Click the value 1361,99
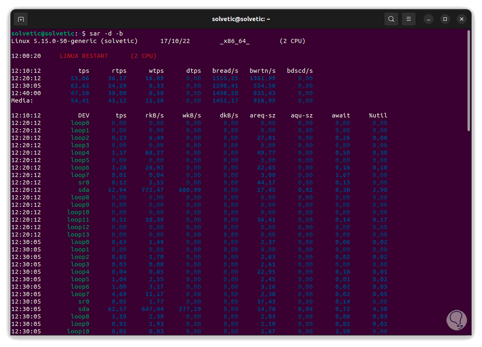Image resolution: width=482 pixels, height=347 pixels. pyautogui.click(x=263, y=78)
